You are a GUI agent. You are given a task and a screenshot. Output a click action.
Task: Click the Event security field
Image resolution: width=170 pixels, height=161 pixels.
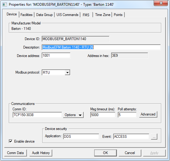click(131, 137)
